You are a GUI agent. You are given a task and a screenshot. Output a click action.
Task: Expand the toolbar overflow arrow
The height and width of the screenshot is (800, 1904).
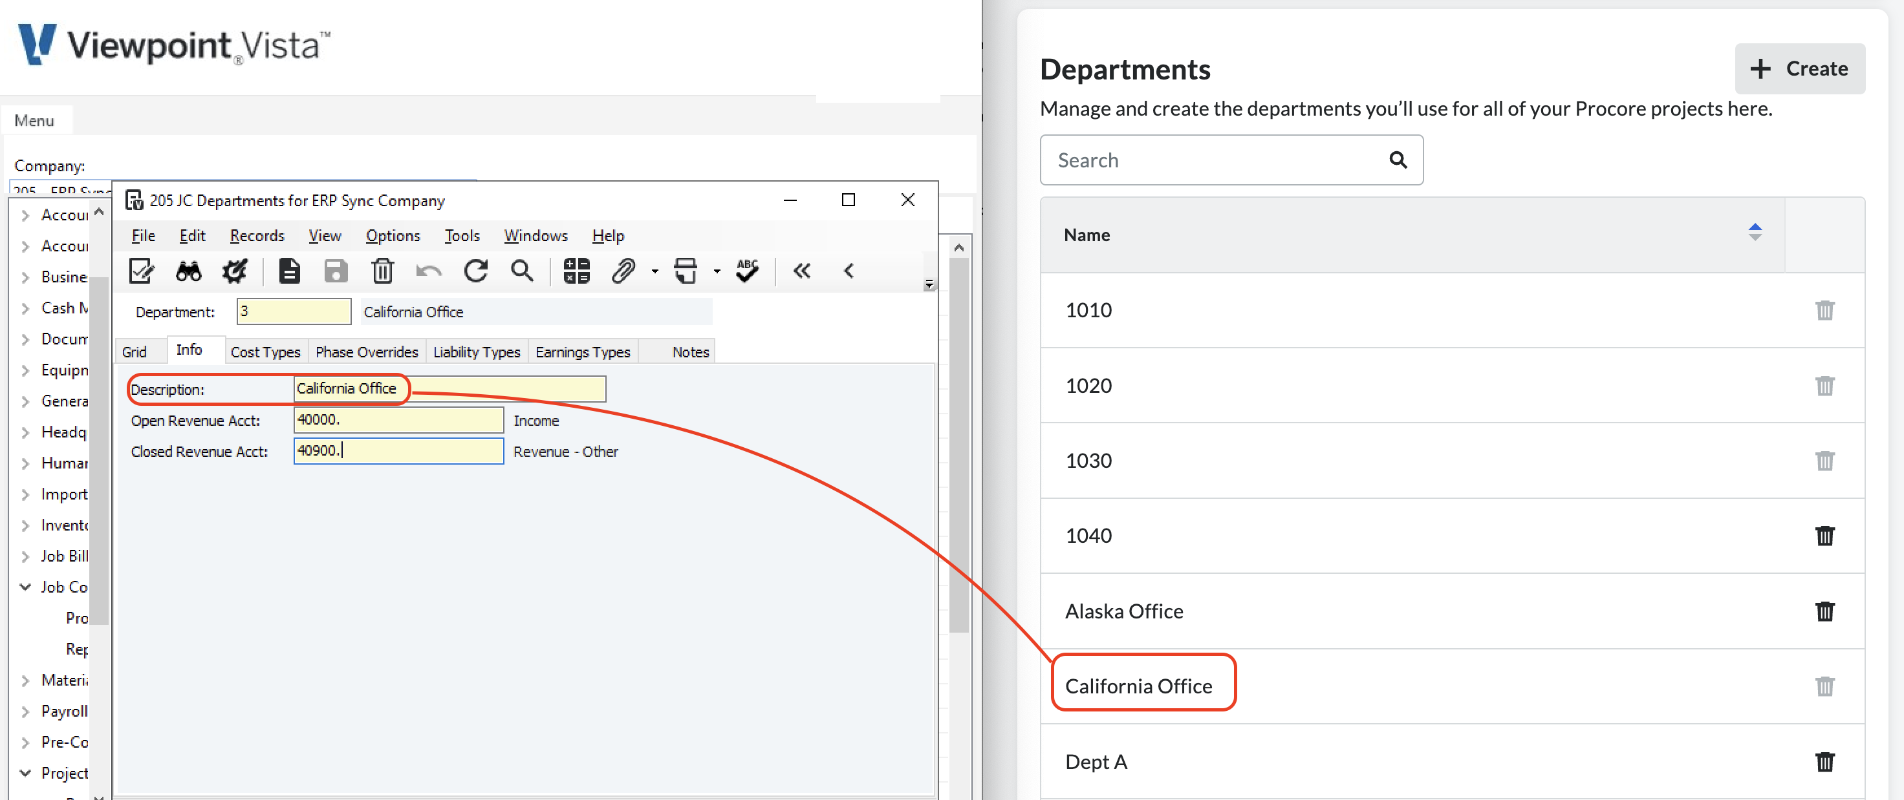tap(929, 284)
